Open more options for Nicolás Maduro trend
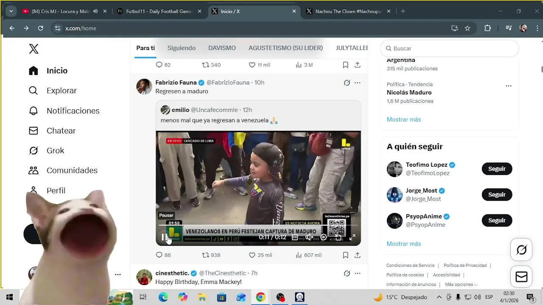This screenshot has width=543, height=305. pyautogui.click(x=508, y=86)
